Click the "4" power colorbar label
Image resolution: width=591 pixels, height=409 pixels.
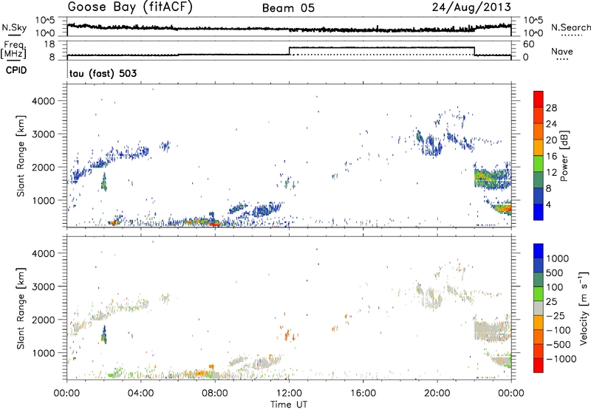coord(549,205)
